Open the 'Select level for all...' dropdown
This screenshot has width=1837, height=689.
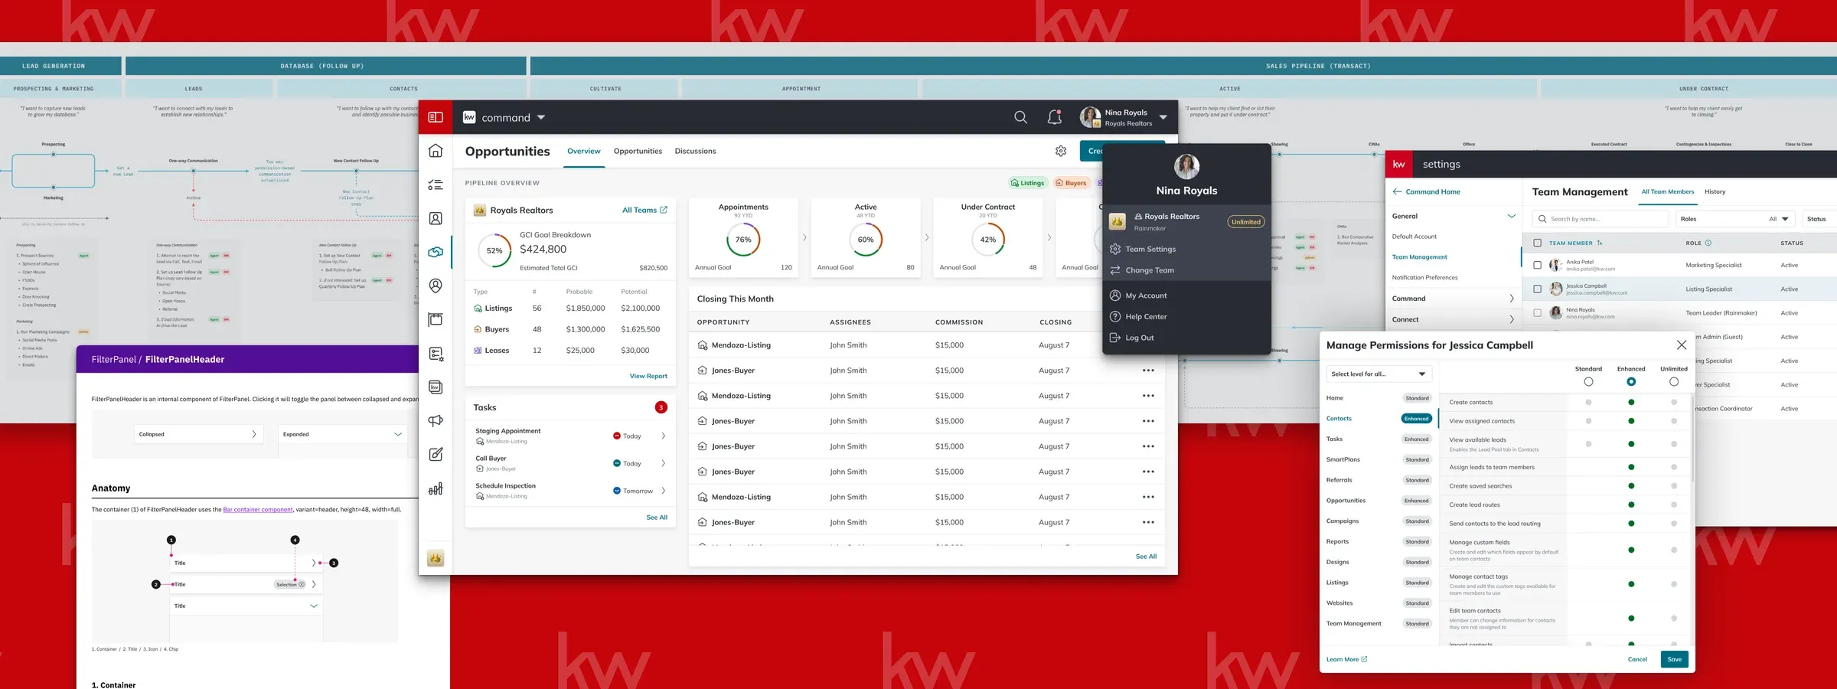click(x=1378, y=374)
